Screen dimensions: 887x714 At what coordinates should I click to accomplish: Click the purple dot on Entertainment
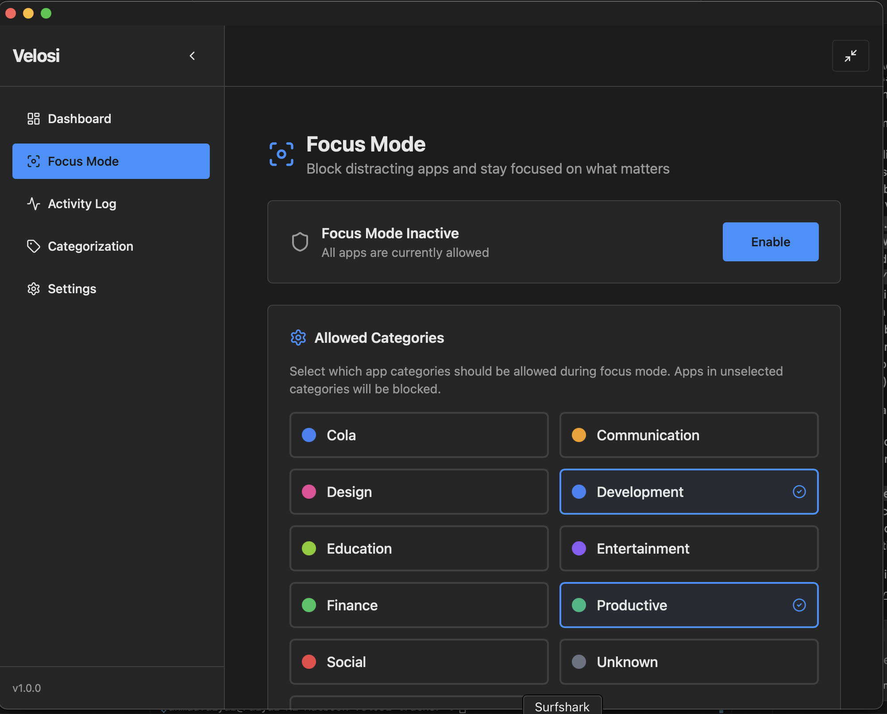click(x=579, y=548)
